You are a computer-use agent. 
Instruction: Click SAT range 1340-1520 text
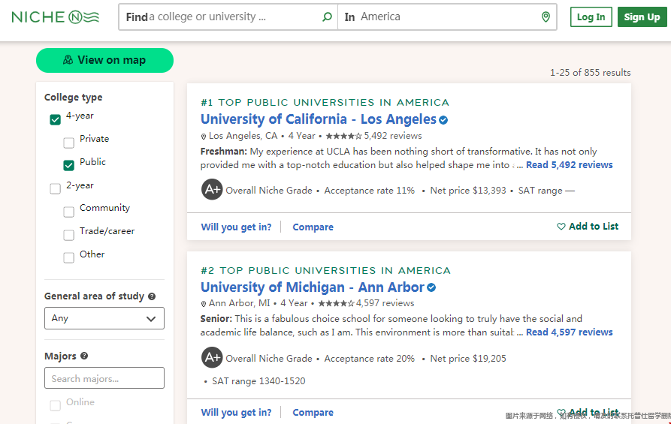coord(258,381)
